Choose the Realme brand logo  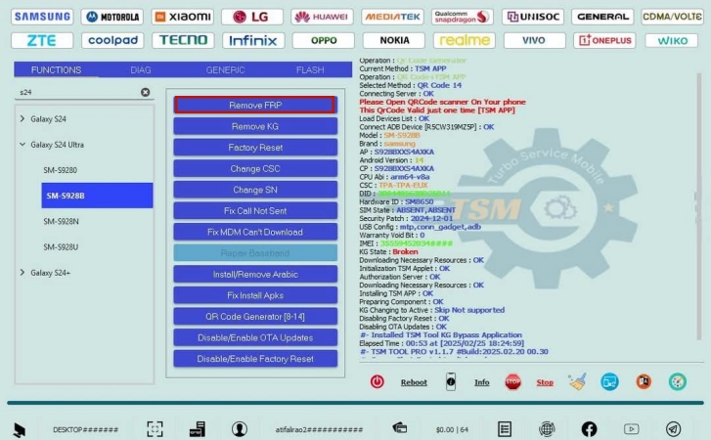(465, 40)
